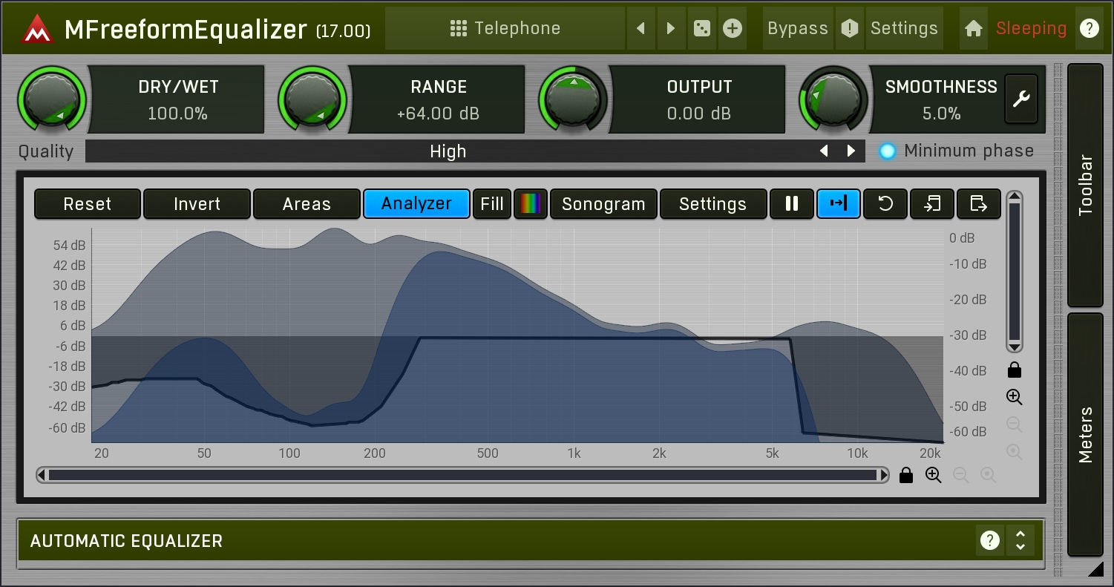Open the Toolbar side tab
This screenshot has height=587, width=1114.
pos(1085,185)
